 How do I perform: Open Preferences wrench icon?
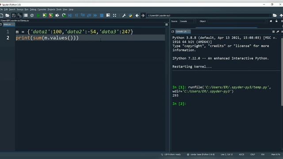[x=124, y=15]
